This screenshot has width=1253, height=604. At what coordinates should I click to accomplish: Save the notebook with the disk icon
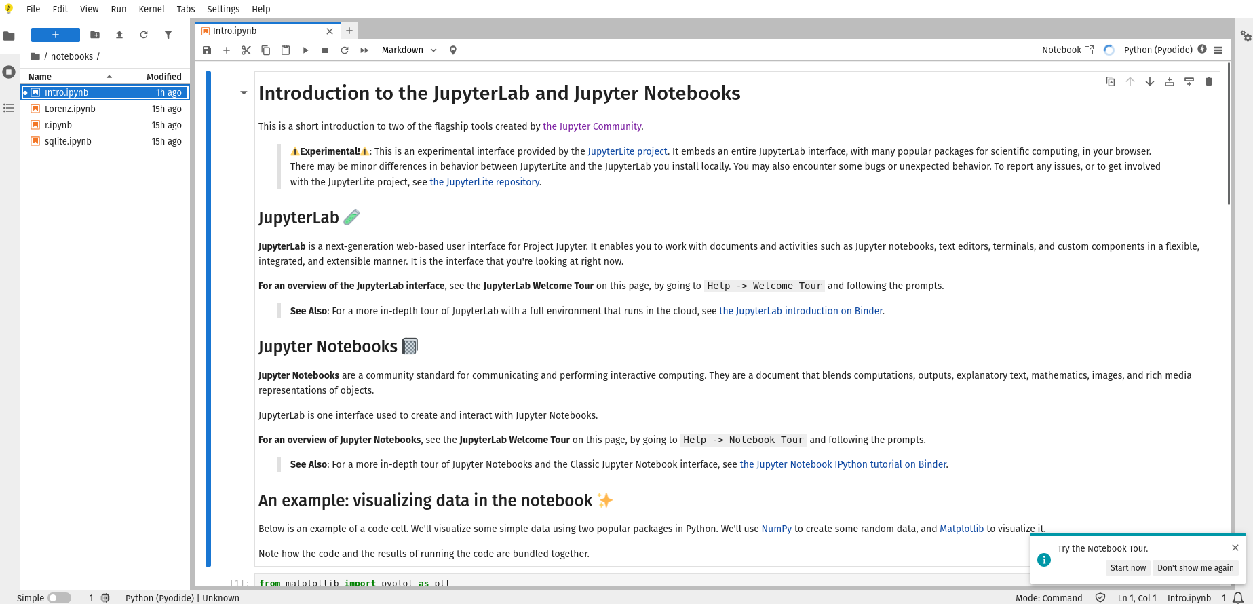pyautogui.click(x=207, y=50)
